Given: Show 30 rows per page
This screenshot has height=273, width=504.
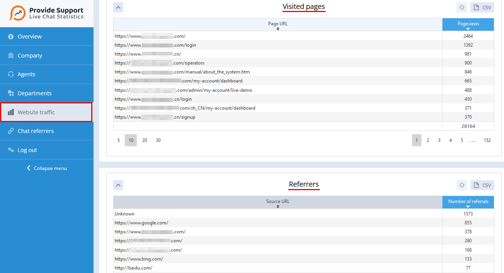Looking at the screenshot, I should point(158,140).
